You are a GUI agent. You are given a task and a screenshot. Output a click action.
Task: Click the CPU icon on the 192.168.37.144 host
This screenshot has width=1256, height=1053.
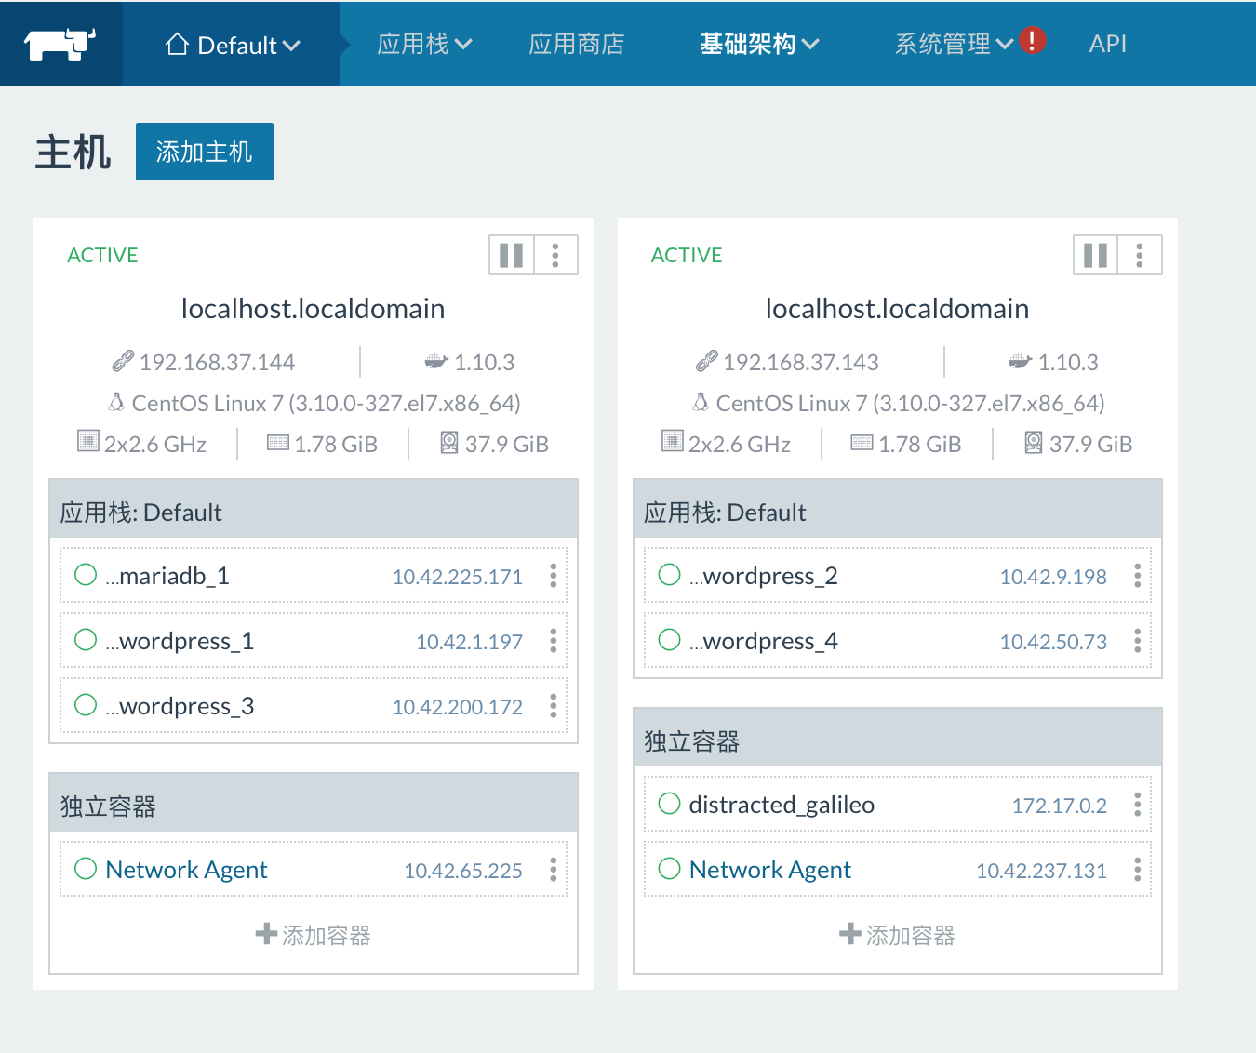click(88, 441)
